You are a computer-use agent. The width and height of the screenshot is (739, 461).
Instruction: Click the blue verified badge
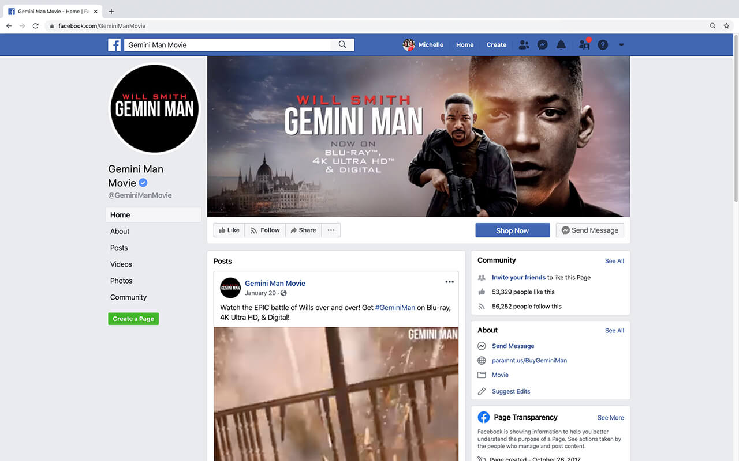pyautogui.click(x=143, y=183)
